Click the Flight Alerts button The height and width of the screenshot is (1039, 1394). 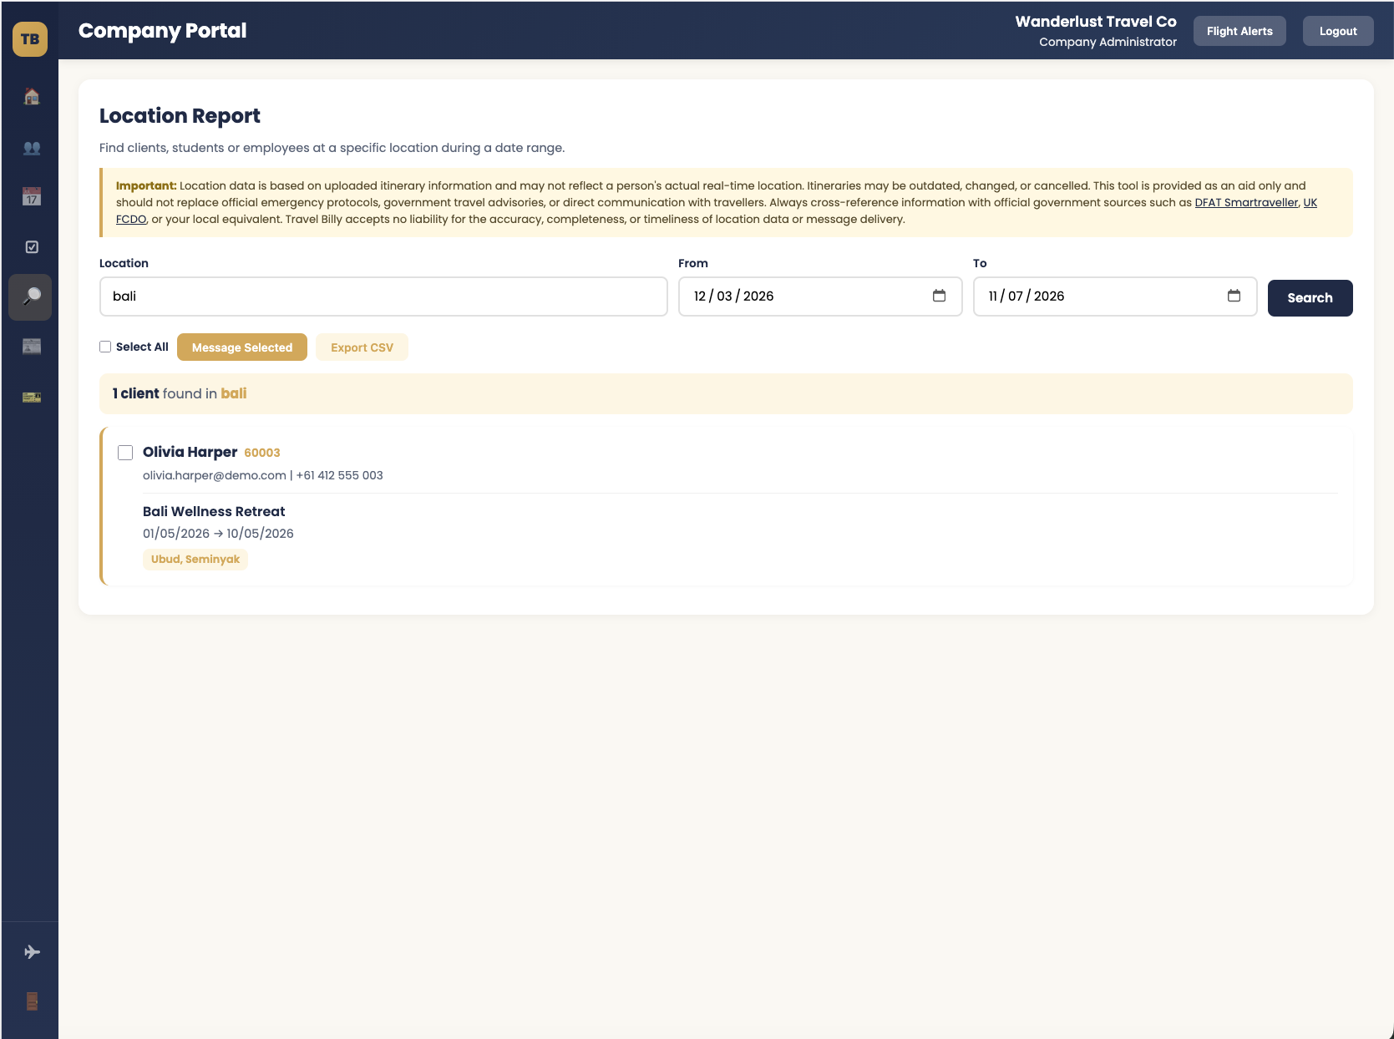pyautogui.click(x=1239, y=31)
